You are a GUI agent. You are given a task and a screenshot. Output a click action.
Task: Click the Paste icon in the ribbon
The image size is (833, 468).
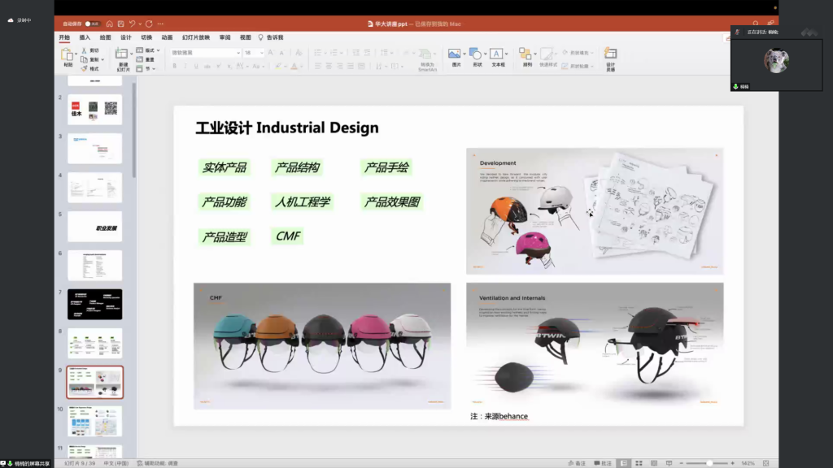pos(68,54)
